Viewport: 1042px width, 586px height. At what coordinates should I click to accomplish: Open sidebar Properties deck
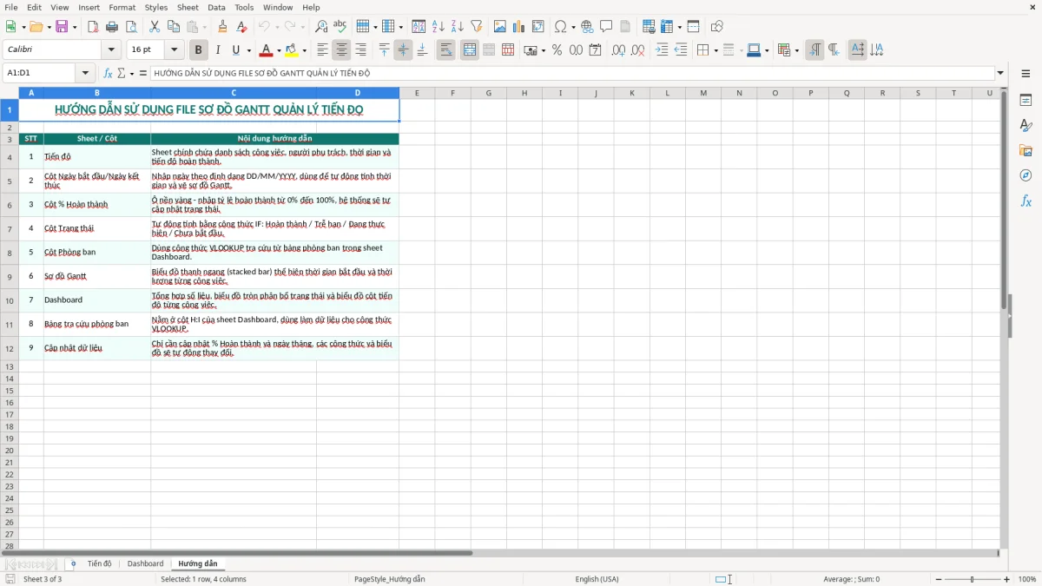(1026, 101)
